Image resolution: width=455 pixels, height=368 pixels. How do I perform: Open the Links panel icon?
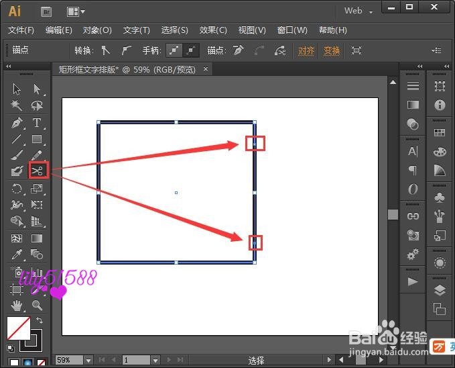tap(413, 216)
